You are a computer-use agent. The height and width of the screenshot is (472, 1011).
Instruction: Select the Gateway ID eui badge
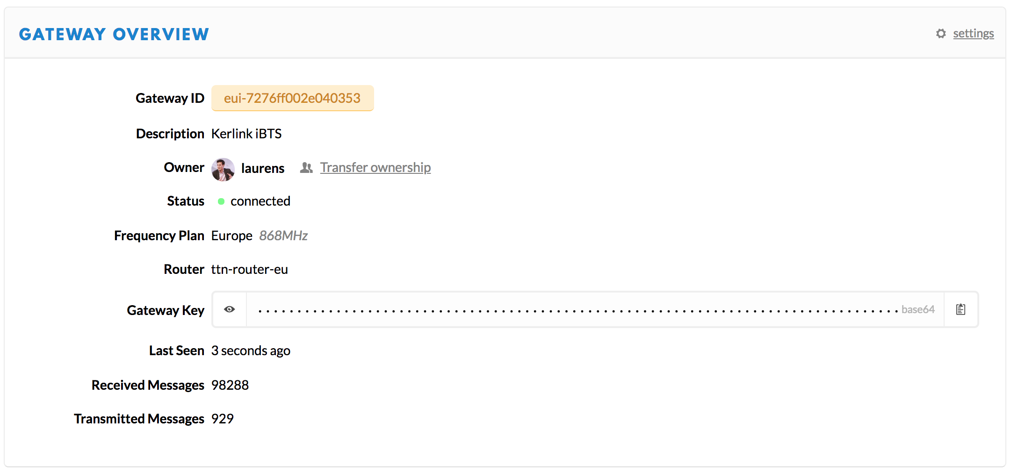pyautogui.click(x=293, y=98)
